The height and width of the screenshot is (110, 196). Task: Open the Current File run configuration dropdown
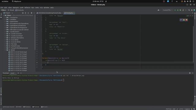tap(168, 10)
